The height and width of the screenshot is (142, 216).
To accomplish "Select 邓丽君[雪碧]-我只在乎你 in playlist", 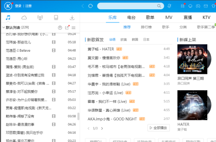I will pyautogui.click(x=40, y=133).
